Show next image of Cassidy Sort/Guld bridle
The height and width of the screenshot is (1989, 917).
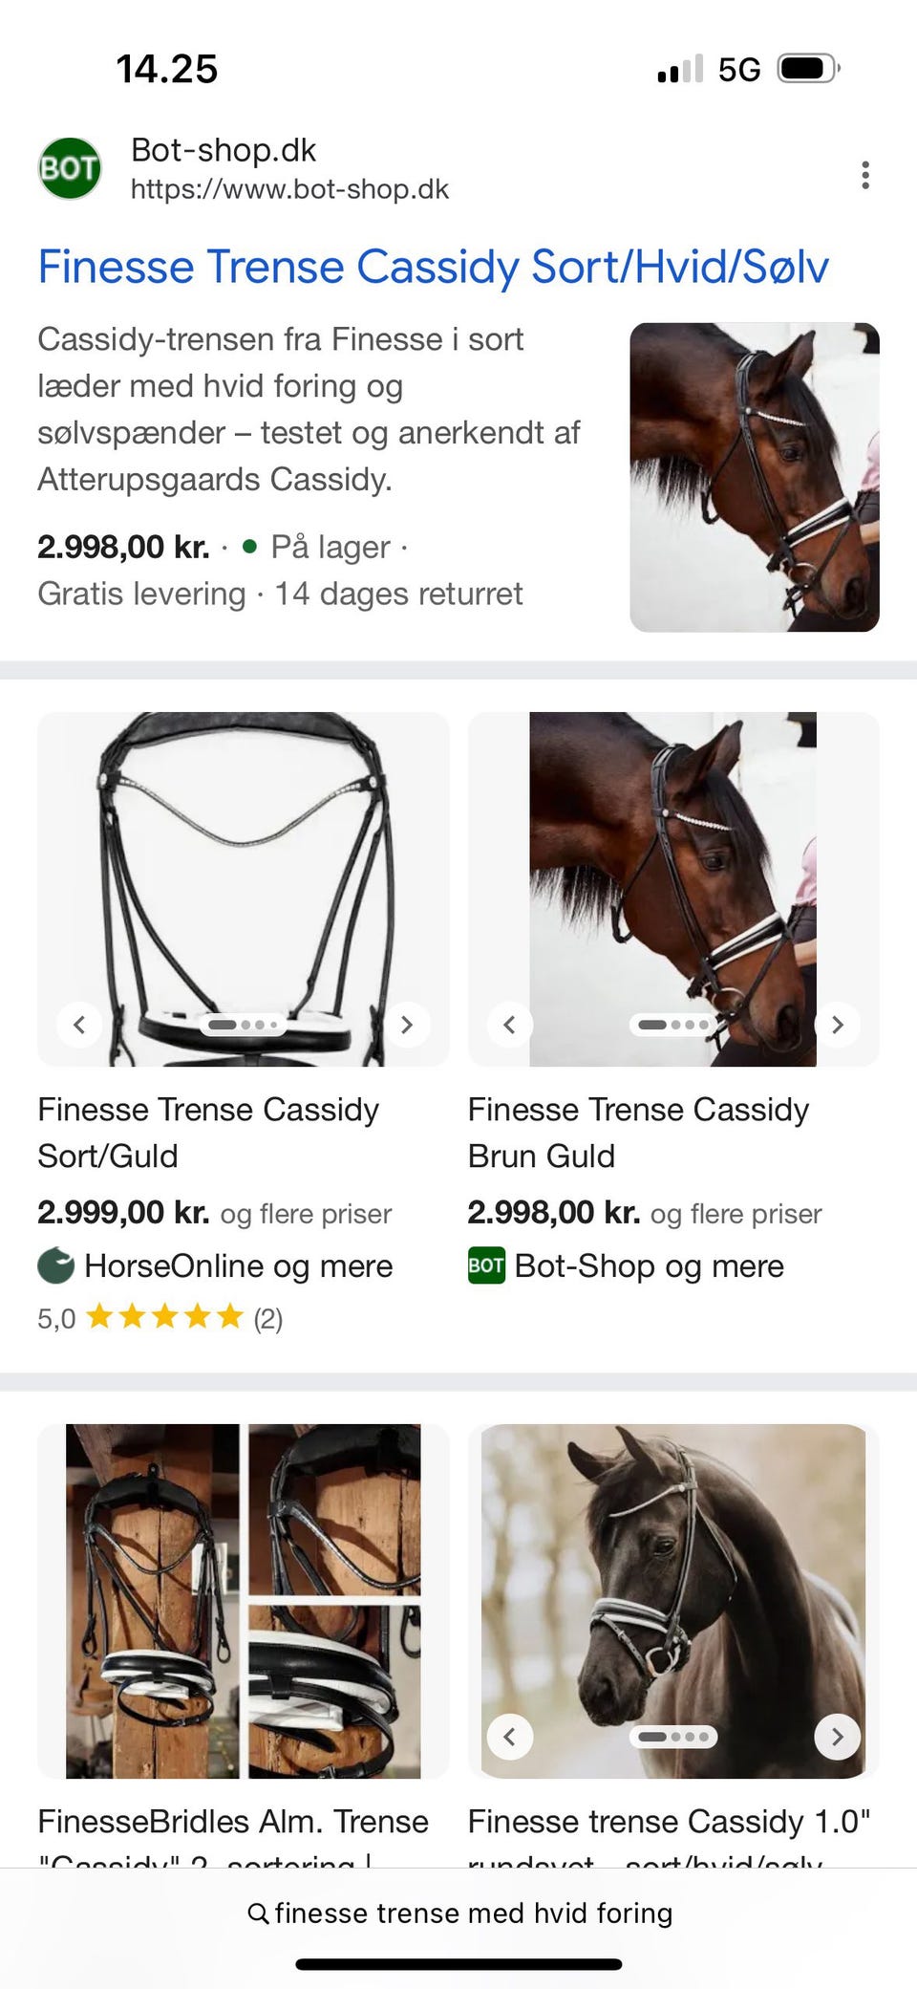tap(407, 1025)
